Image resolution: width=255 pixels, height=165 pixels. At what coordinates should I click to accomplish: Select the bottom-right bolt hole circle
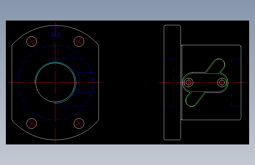click(x=79, y=123)
